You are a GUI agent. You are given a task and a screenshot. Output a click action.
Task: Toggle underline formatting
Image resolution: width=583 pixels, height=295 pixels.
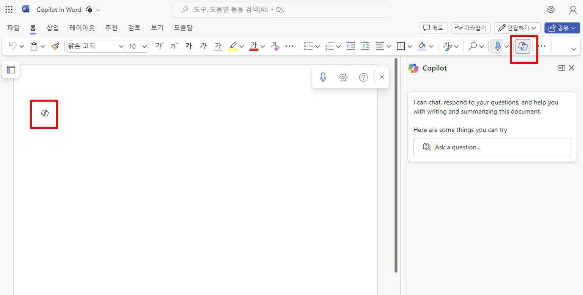(x=218, y=46)
